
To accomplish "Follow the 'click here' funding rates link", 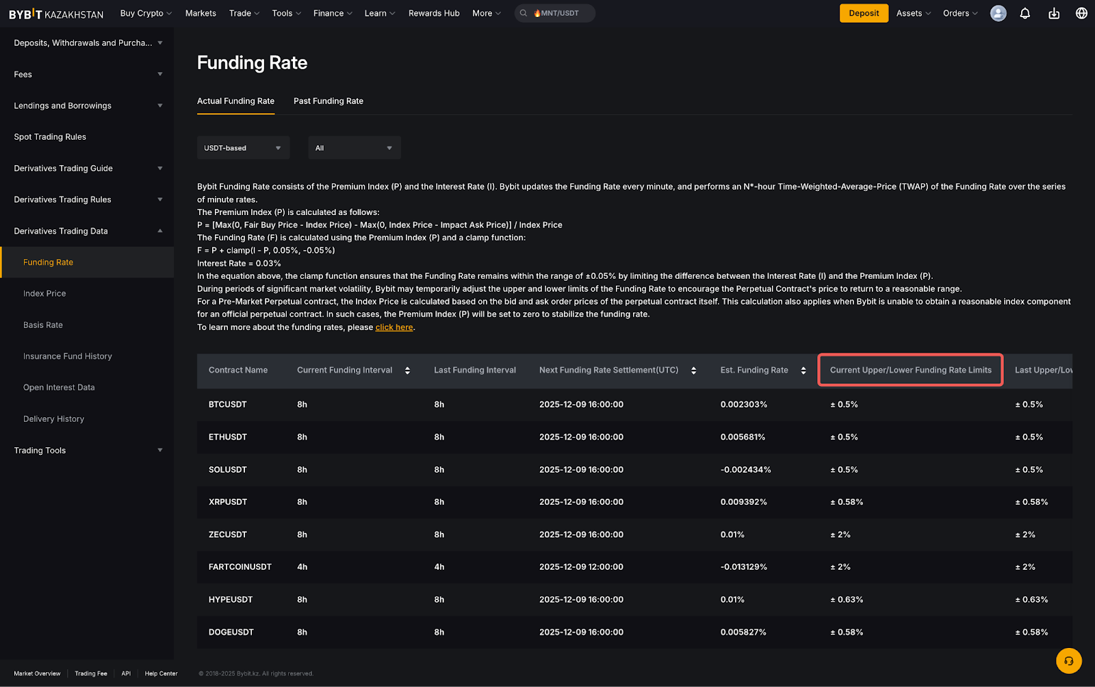I will pos(394,327).
